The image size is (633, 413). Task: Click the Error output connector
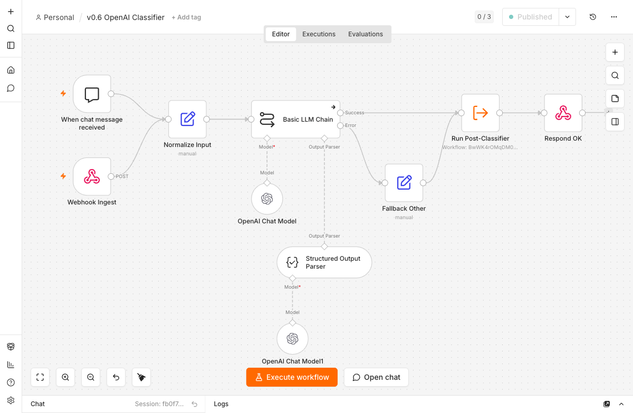(341, 125)
